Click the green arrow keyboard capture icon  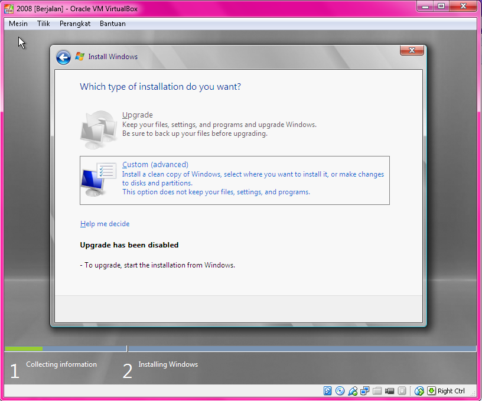[432, 391]
